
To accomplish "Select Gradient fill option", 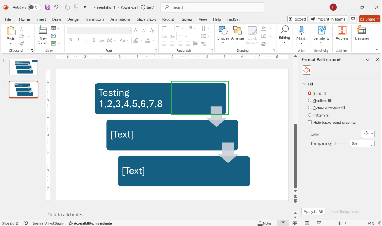I will pyautogui.click(x=320, y=100).
